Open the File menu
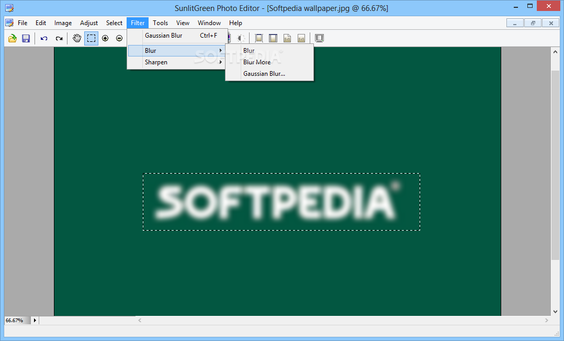 pyautogui.click(x=22, y=23)
